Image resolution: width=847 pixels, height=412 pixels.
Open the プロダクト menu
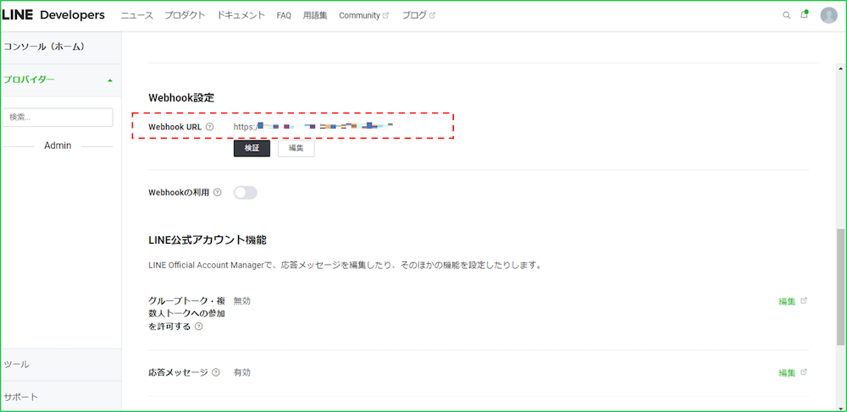pyautogui.click(x=185, y=15)
